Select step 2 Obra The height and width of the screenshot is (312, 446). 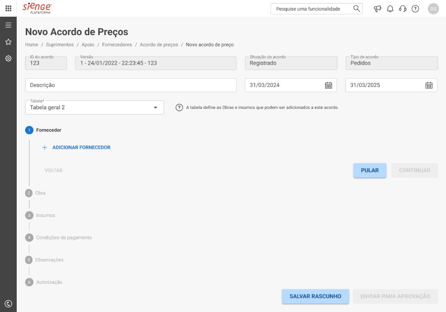point(35,193)
